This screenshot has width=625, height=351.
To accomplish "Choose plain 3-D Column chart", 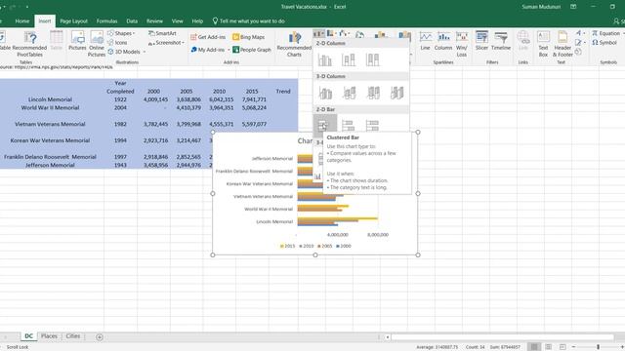I will pos(397,93).
